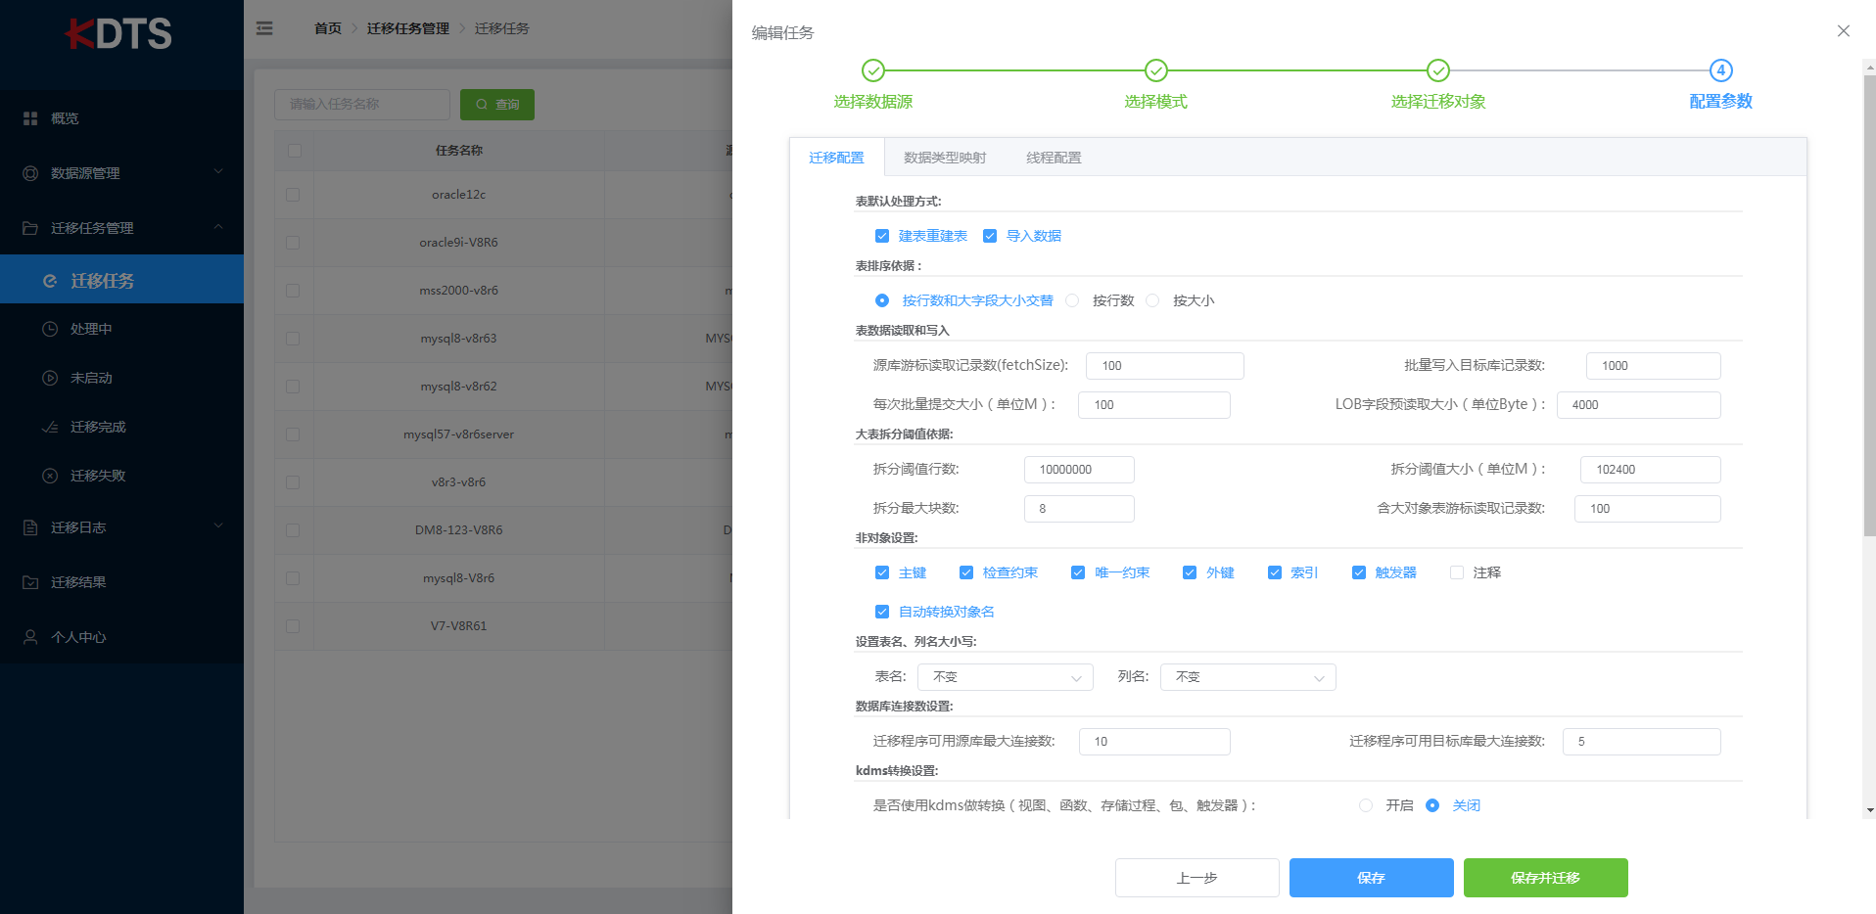Click the 处理中 clock icon
The height and width of the screenshot is (914, 1876).
[x=50, y=329]
